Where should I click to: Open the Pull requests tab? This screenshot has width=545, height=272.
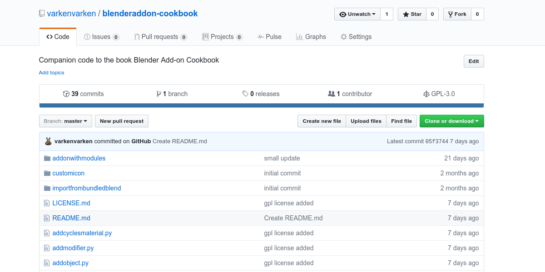click(x=160, y=37)
